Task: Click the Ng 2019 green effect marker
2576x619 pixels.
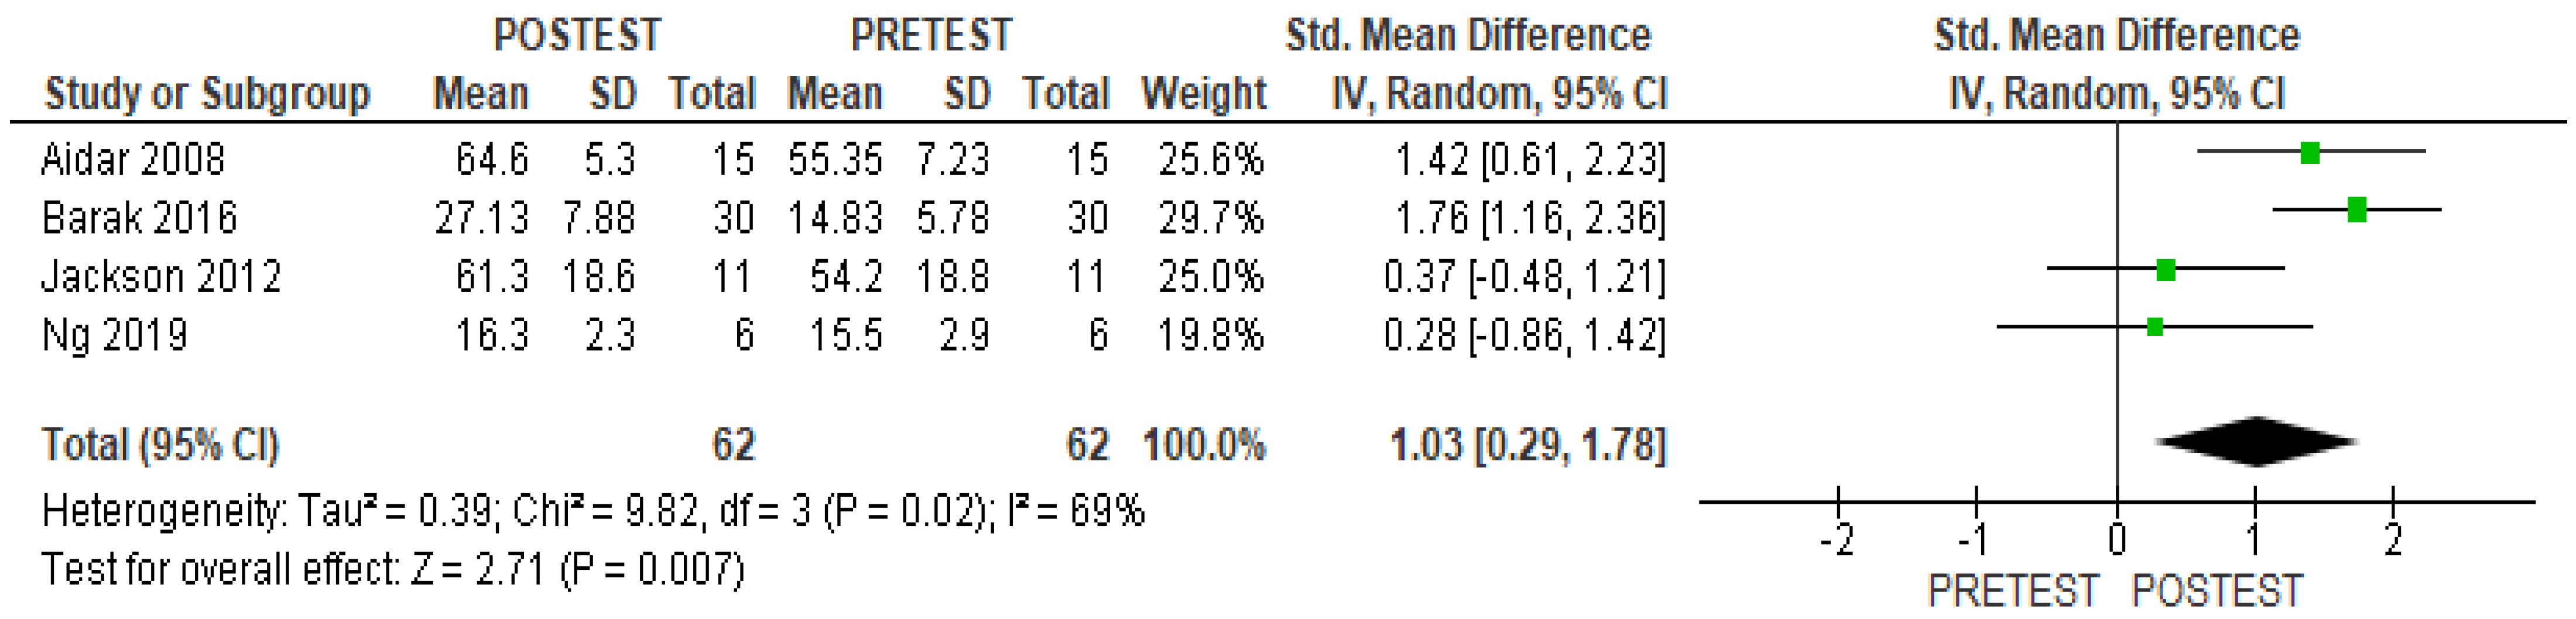Action: 2154,327
